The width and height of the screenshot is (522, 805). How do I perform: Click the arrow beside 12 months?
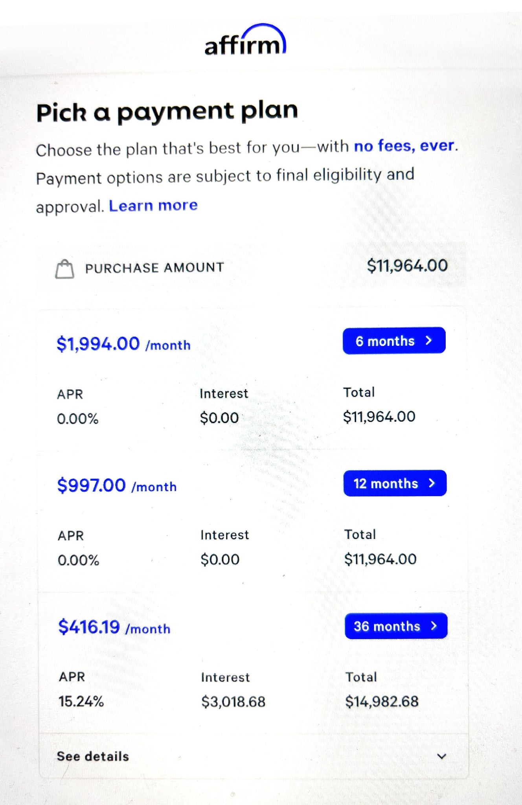tap(432, 483)
